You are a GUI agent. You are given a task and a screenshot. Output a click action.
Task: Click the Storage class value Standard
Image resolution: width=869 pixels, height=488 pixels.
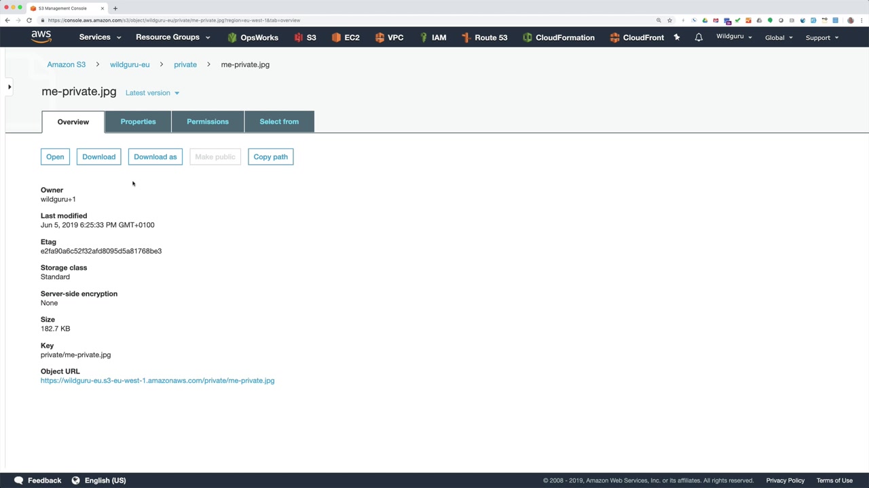[55, 277]
